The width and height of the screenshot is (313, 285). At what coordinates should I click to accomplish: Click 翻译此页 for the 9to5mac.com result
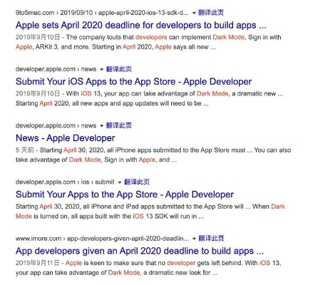211,12
